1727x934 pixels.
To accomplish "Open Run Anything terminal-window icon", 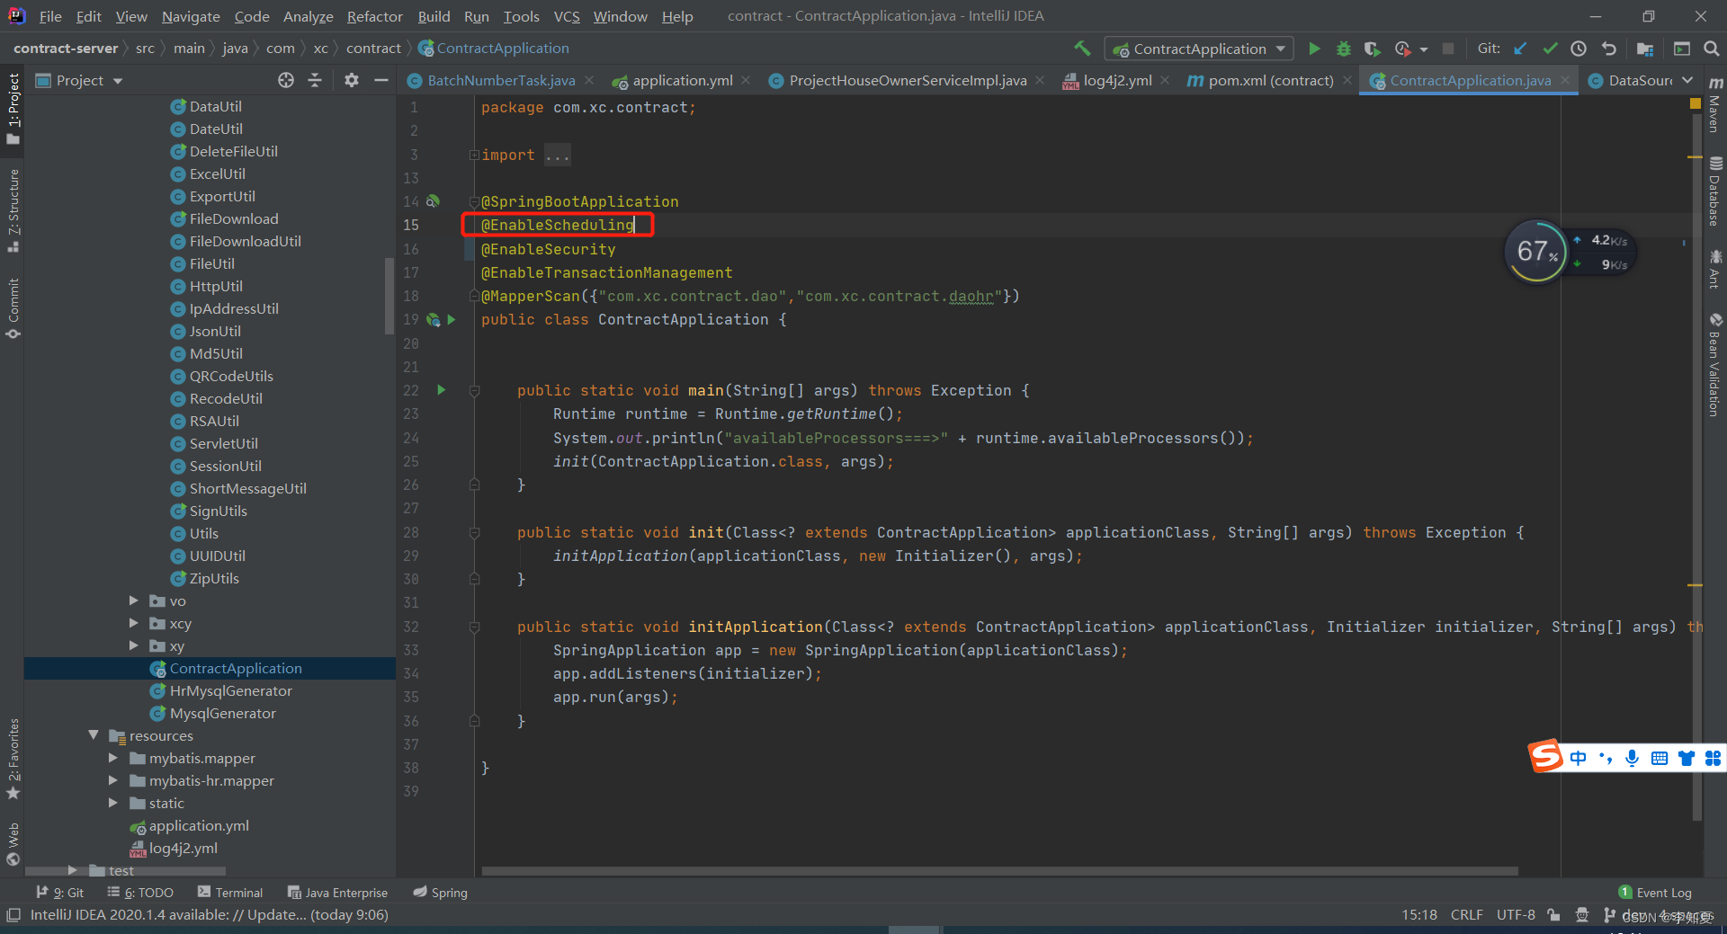I will [1682, 49].
